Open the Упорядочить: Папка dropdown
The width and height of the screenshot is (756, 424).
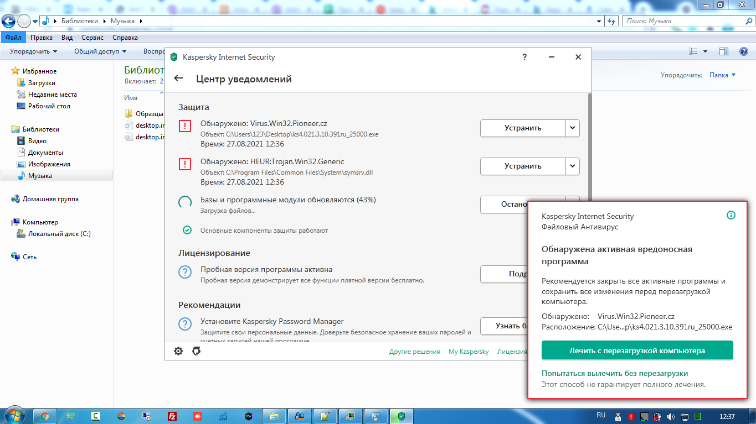click(723, 75)
